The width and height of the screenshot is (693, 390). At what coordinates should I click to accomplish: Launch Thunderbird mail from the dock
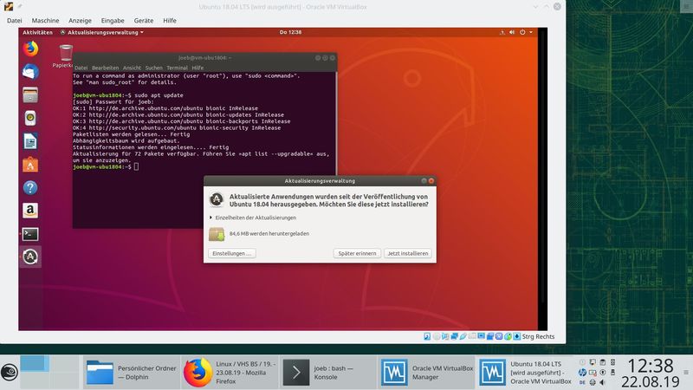pyautogui.click(x=30, y=72)
